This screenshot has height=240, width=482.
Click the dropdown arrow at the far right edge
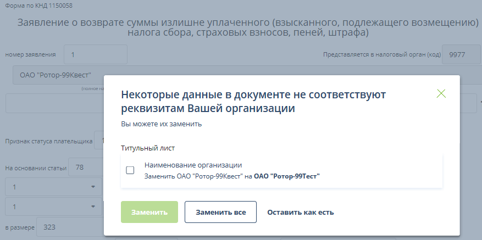pyautogui.click(x=480, y=102)
